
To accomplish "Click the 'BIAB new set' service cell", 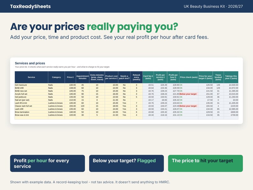I will pos(31,91).
